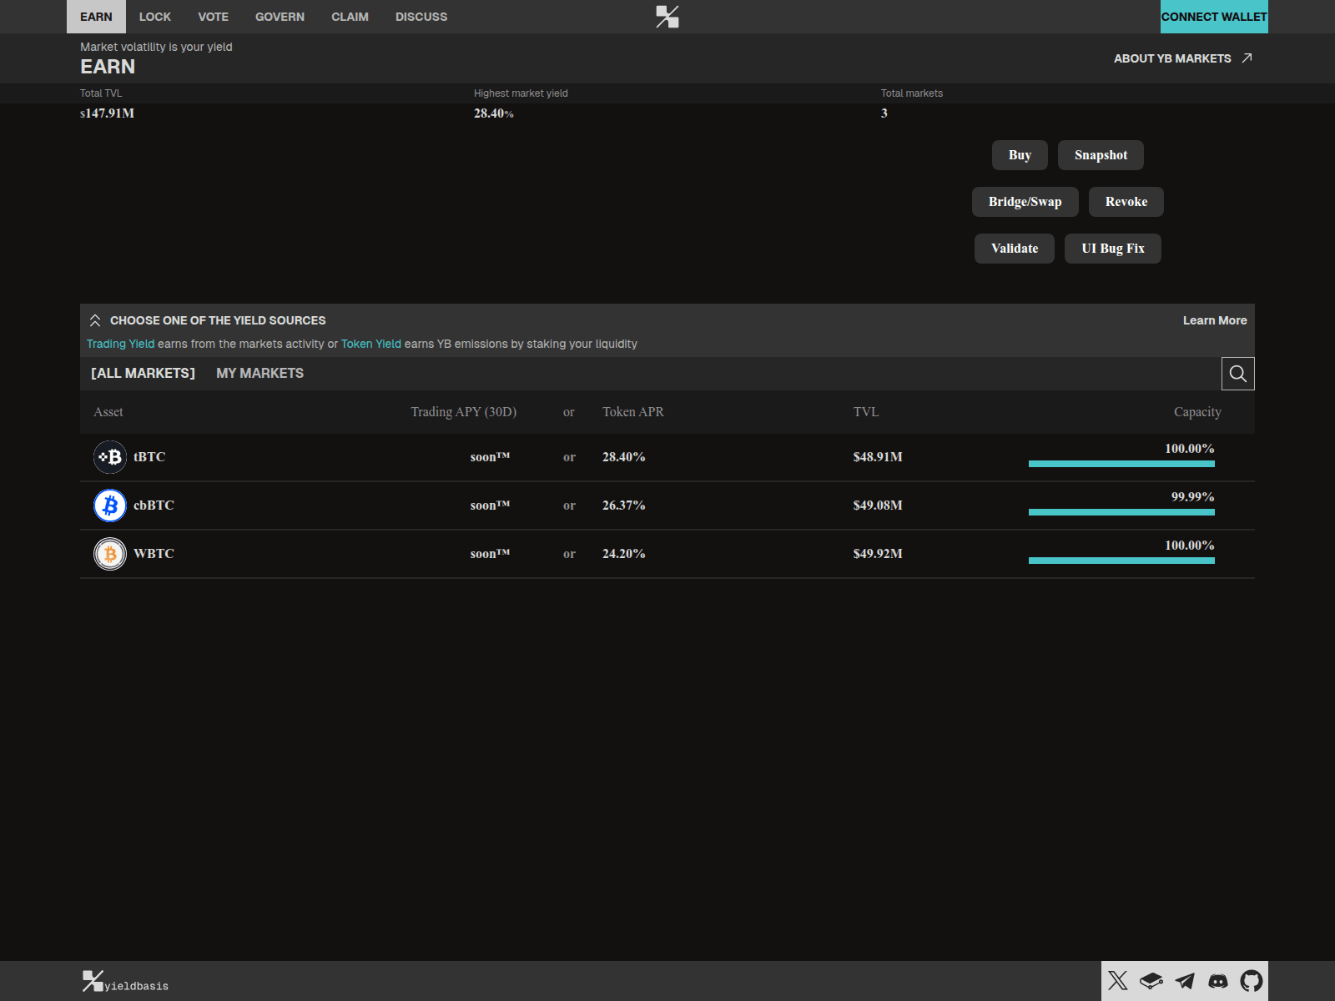Click cbBTC Token APR 26.37%
The width and height of the screenshot is (1335, 1001).
[624, 506]
